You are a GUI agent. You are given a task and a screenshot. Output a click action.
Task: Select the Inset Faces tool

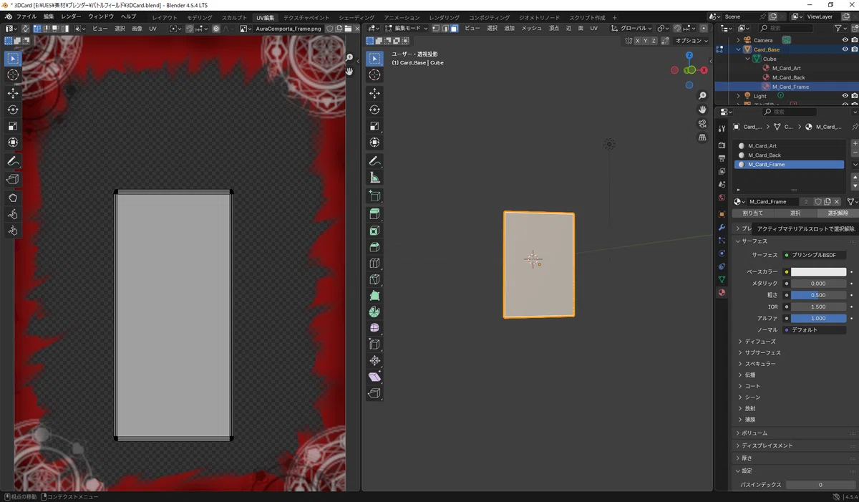click(374, 231)
